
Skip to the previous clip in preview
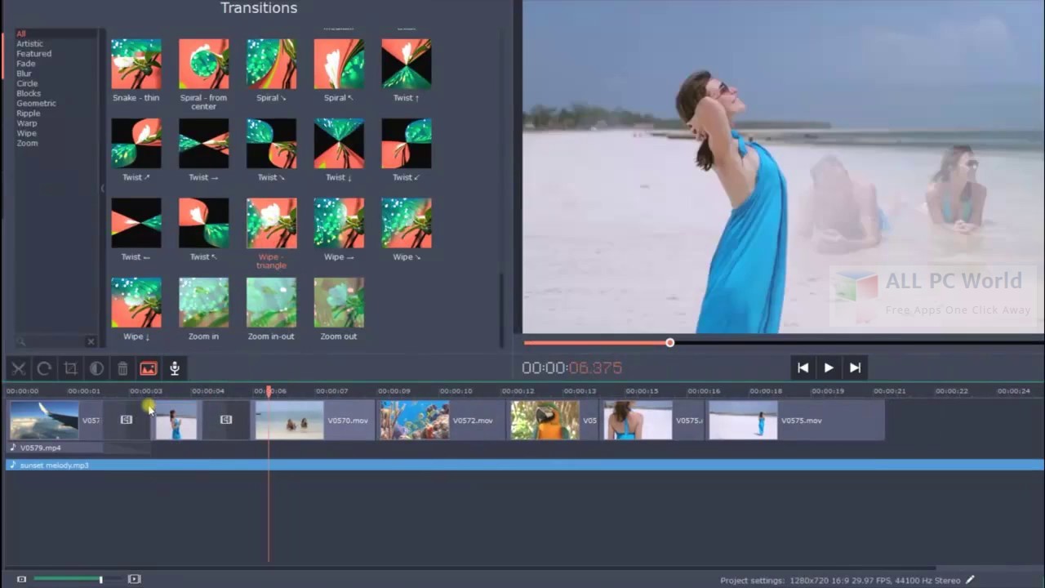[803, 367]
